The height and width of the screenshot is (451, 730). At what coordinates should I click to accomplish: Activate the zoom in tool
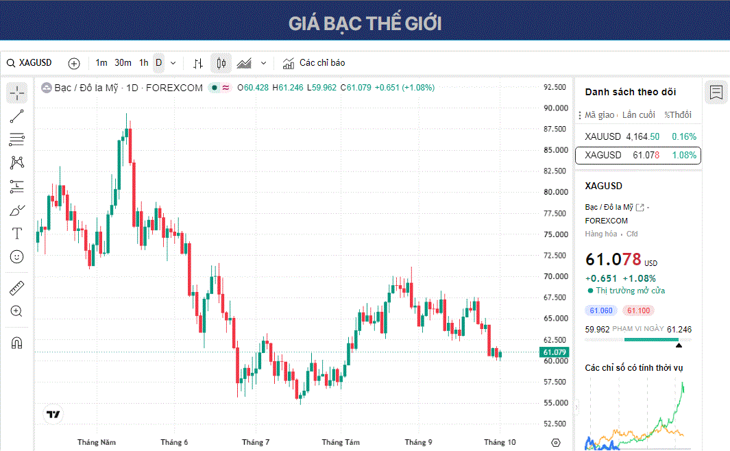[x=16, y=311]
